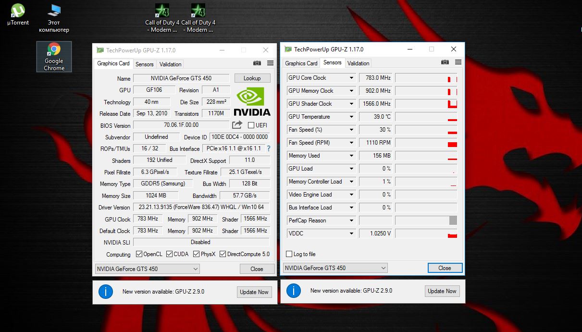Toggle the PhysX checkbox
The image size is (582, 332).
click(x=196, y=254)
